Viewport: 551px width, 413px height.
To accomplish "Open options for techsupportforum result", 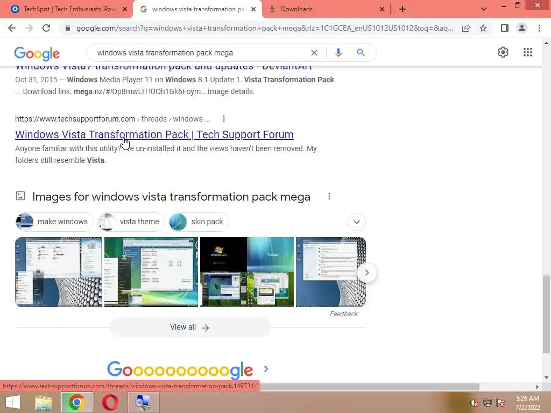I will (x=223, y=119).
